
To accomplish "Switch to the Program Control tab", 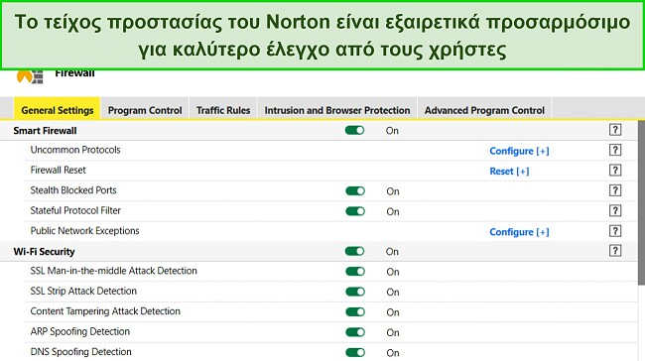I will point(145,110).
